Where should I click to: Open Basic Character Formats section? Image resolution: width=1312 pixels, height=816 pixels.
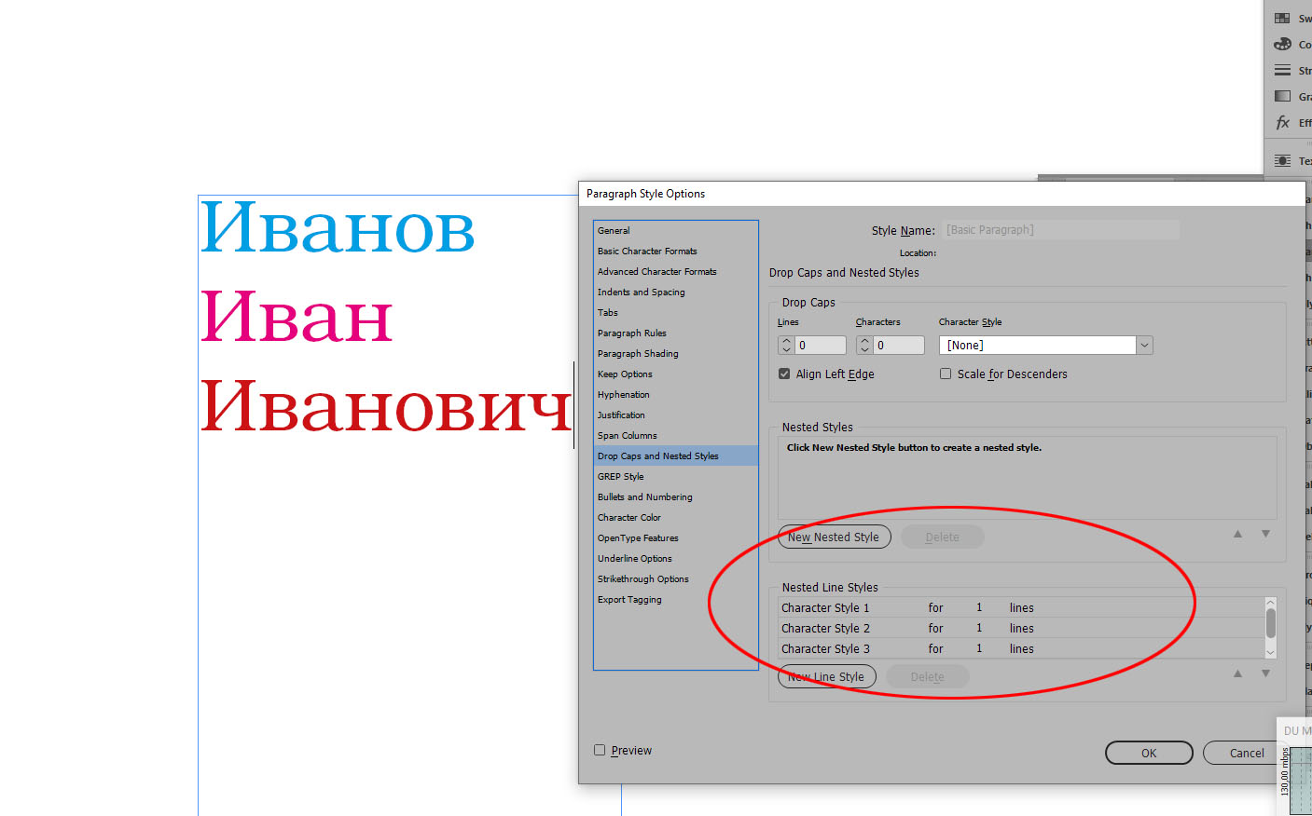tap(675, 251)
